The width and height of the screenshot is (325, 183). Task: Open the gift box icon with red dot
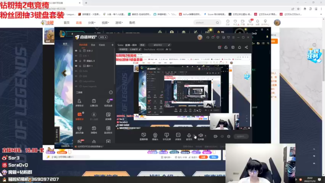(x=219, y=47)
